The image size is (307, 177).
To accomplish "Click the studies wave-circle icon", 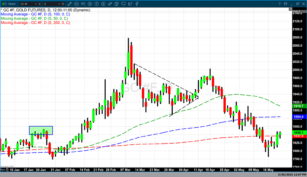I will tap(77, 4).
